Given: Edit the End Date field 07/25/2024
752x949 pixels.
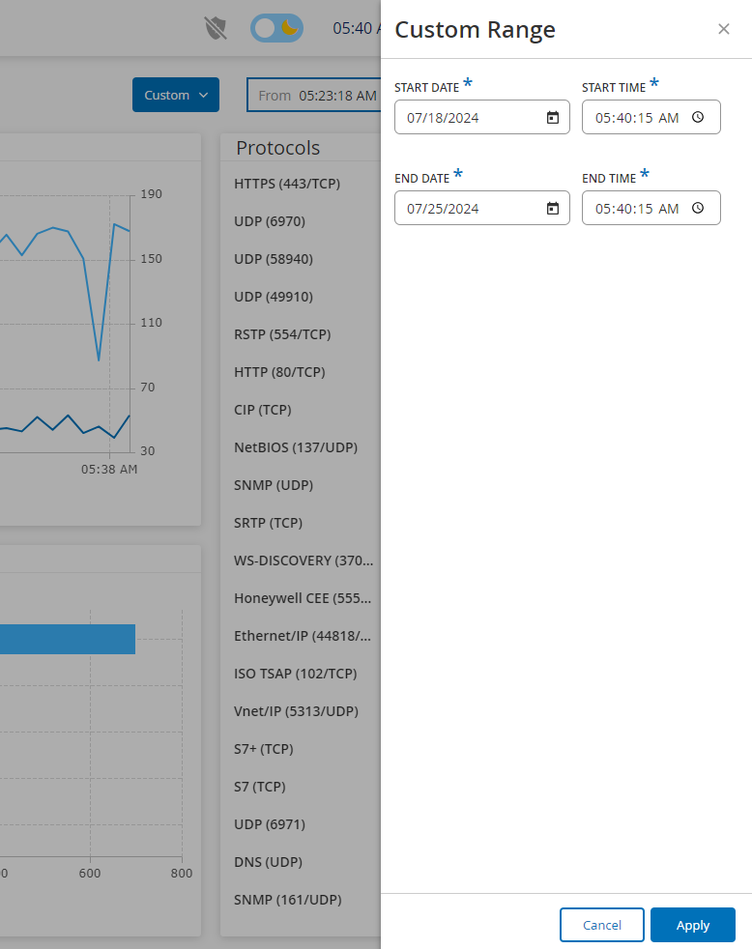Looking at the screenshot, I should (x=482, y=208).
